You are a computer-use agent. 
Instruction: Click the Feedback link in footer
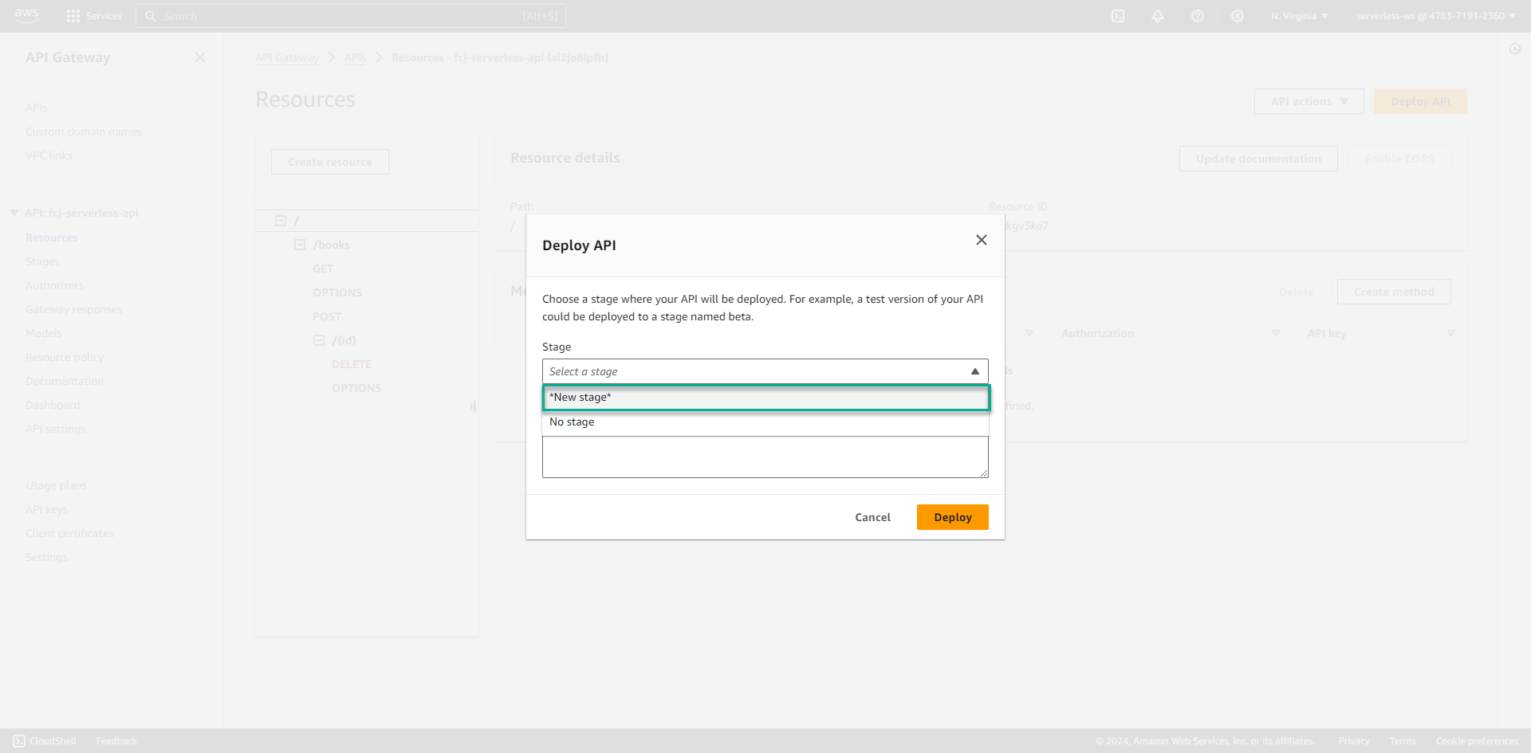(x=116, y=741)
